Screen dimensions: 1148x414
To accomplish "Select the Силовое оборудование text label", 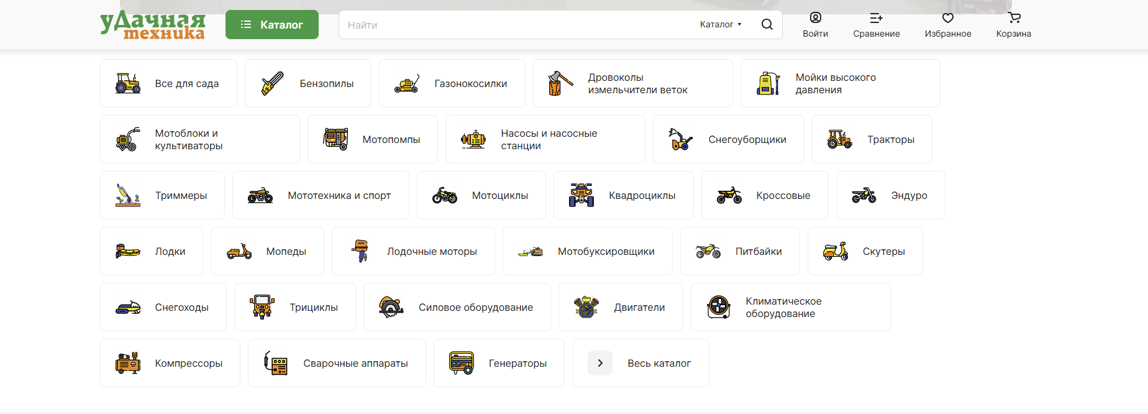I will [x=476, y=307].
